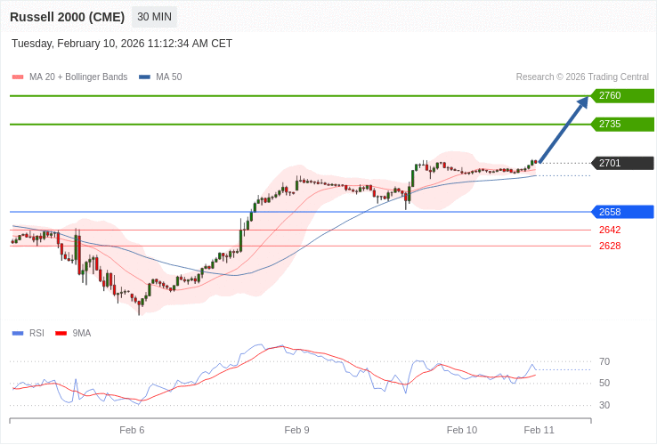Click the pink MA 20 legend swatch
This screenshot has height=445, width=657.
click(18, 77)
